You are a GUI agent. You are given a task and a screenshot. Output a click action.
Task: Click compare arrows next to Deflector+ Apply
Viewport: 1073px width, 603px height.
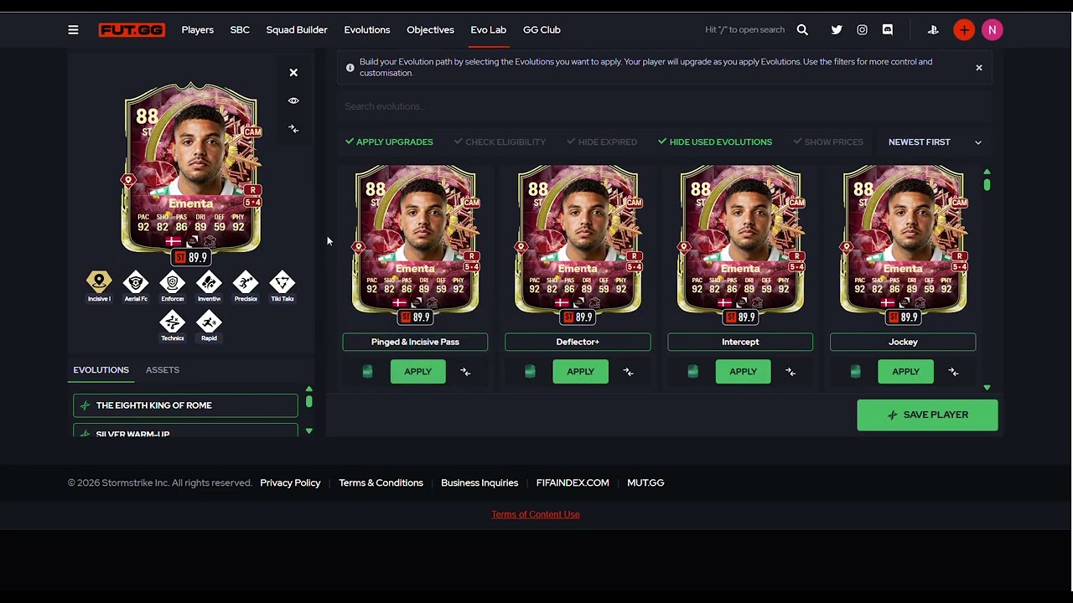click(x=628, y=372)
